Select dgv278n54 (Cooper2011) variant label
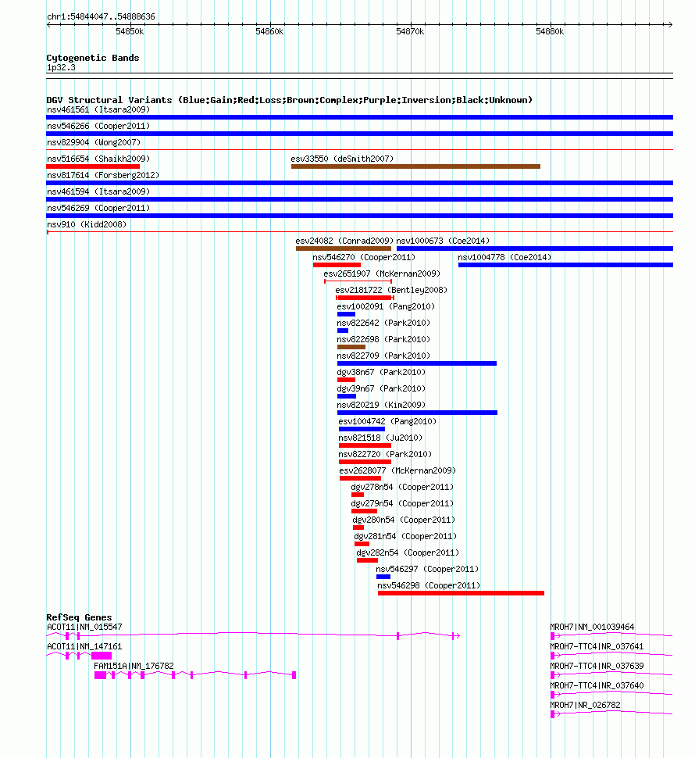This screenshot has height=758, width=695. point(402,488)
